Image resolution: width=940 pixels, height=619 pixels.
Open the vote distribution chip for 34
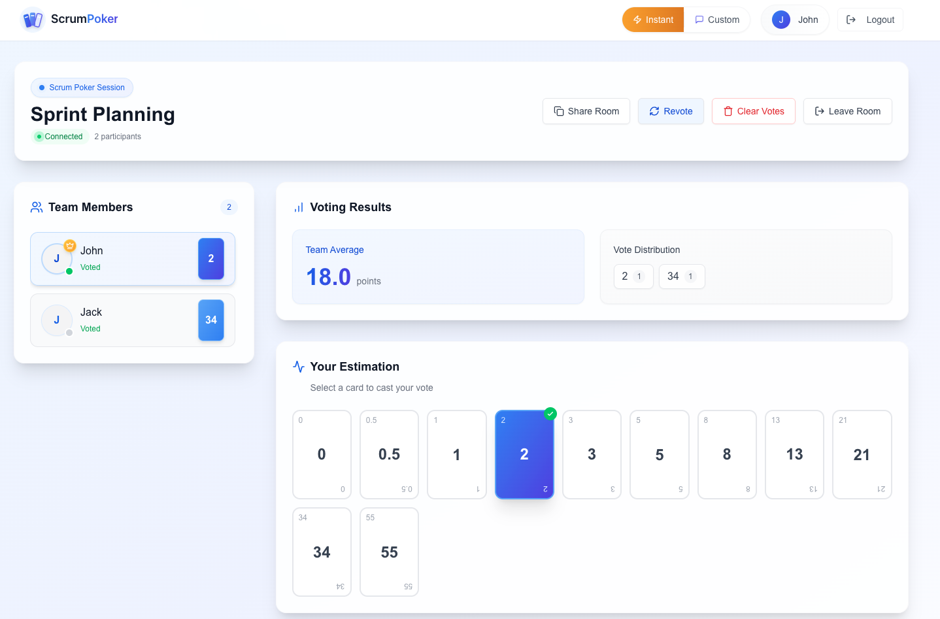(x=682, y=276)
